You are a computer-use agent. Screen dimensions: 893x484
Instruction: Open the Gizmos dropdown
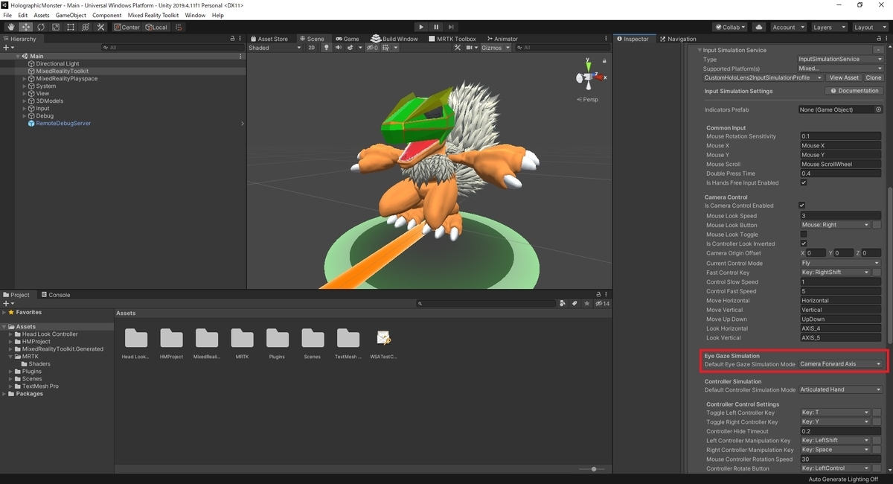pyautogui.click(x=496, y=48)
